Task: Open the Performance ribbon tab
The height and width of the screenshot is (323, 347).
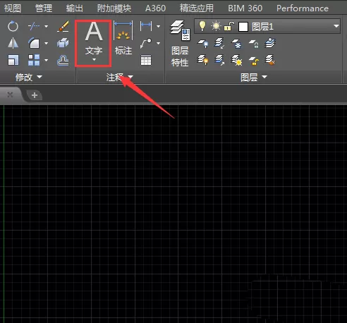Action: [x=303, y=8]
